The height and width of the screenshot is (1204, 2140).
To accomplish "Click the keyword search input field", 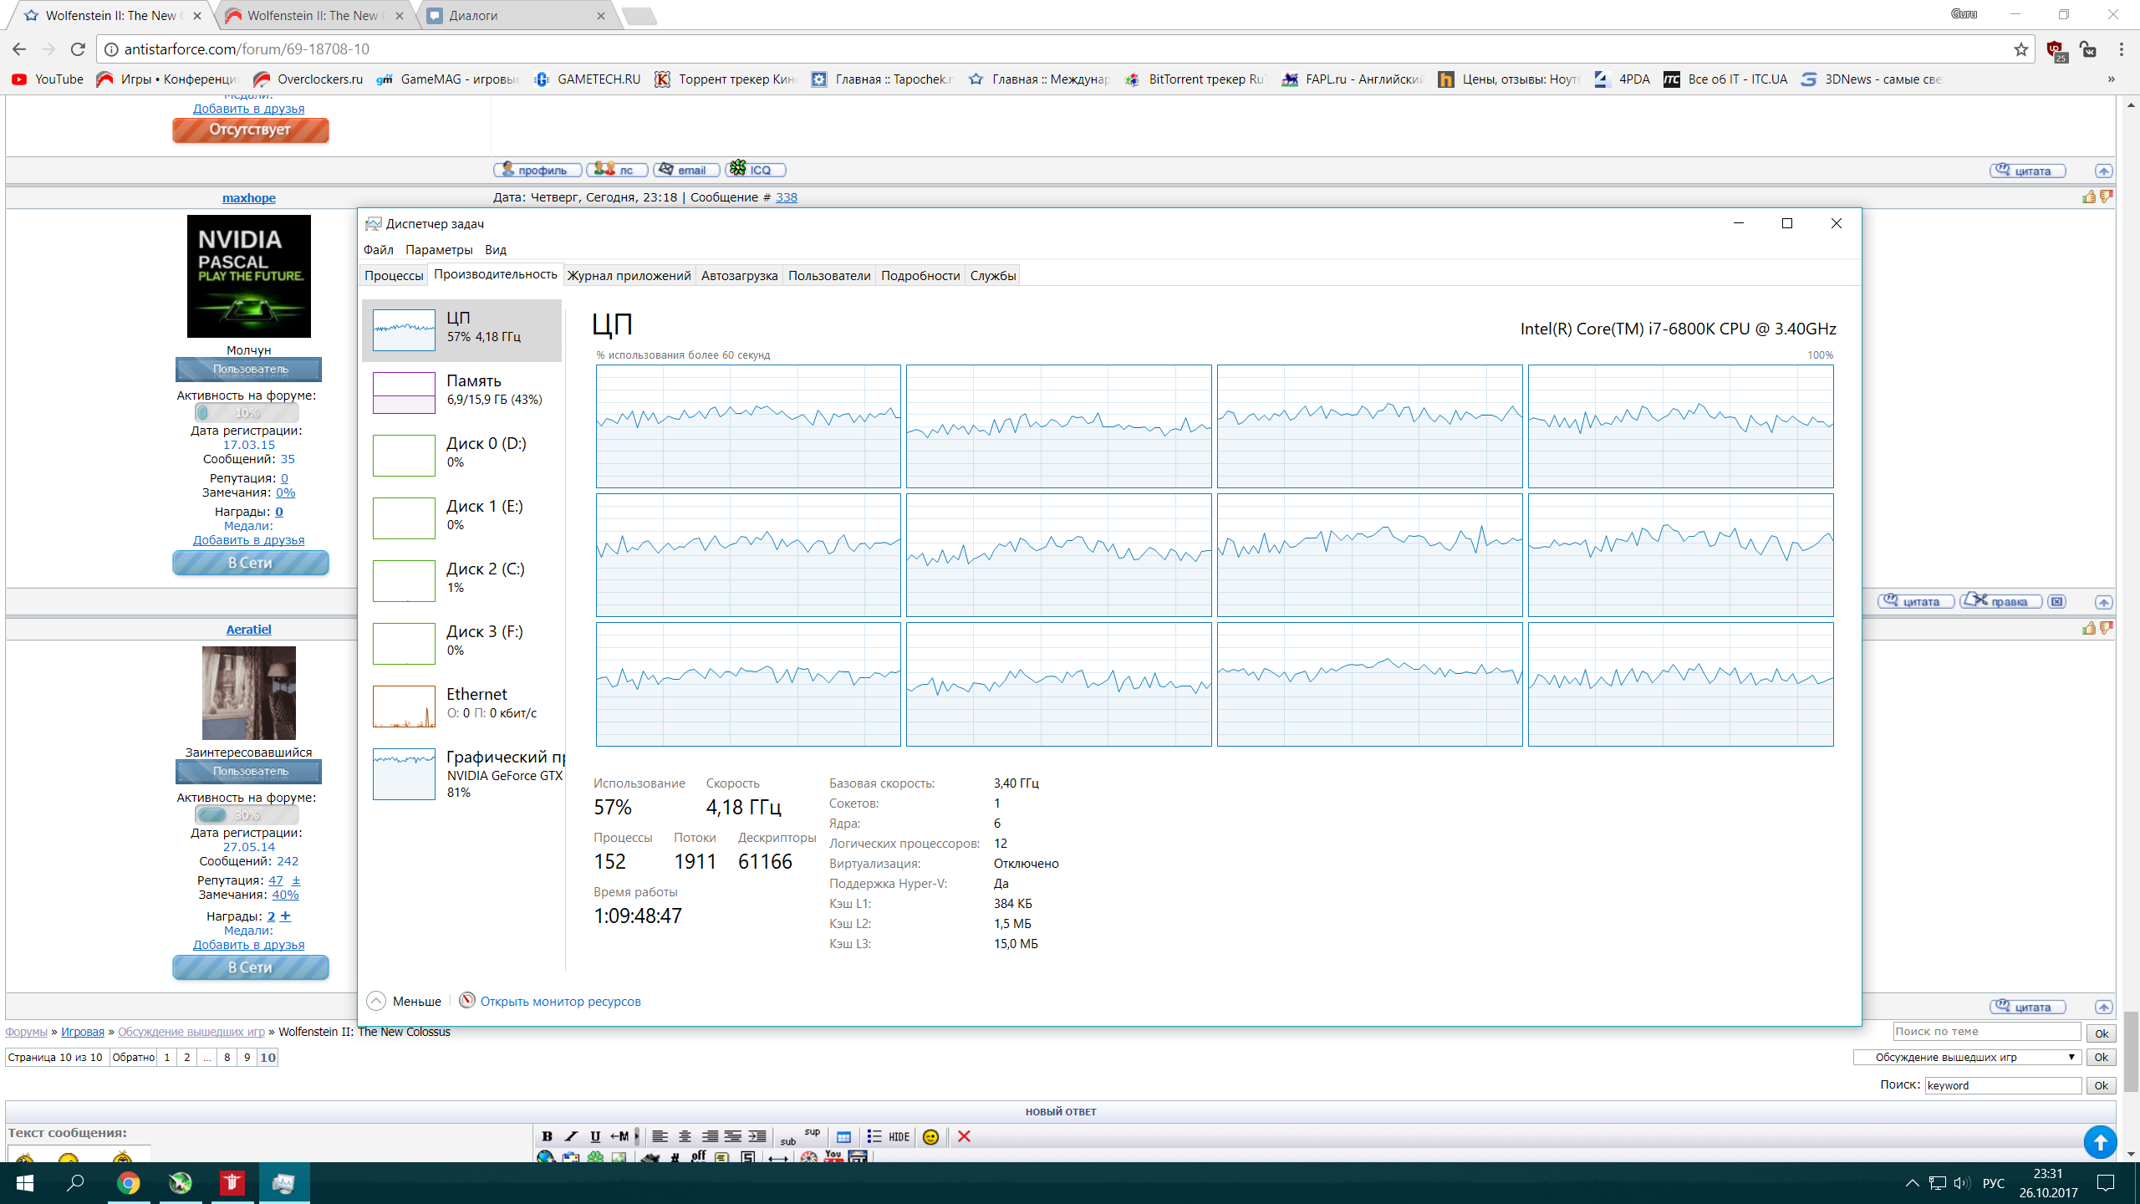I will pos(2002,1085).
